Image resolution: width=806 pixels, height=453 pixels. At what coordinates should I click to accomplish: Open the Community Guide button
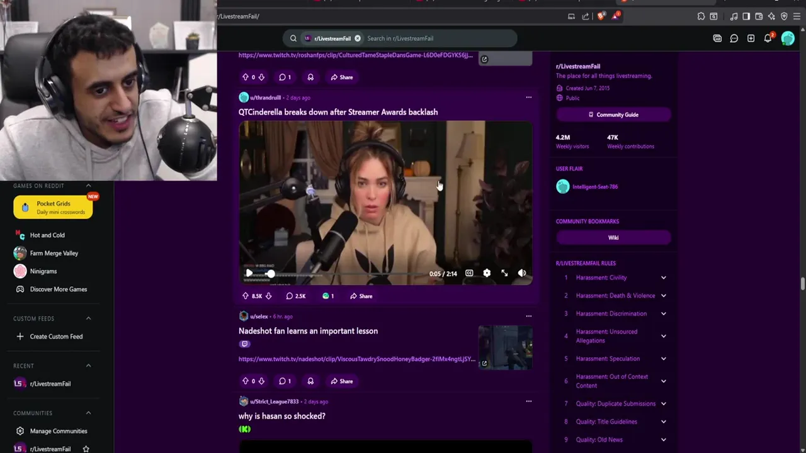[x=613, y=115]
